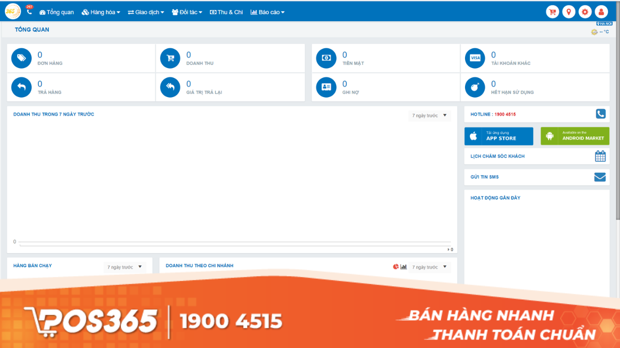Click the Ghi nợ ID card icon
This screenshot has width=620, height=348.
tap(326, 87)
